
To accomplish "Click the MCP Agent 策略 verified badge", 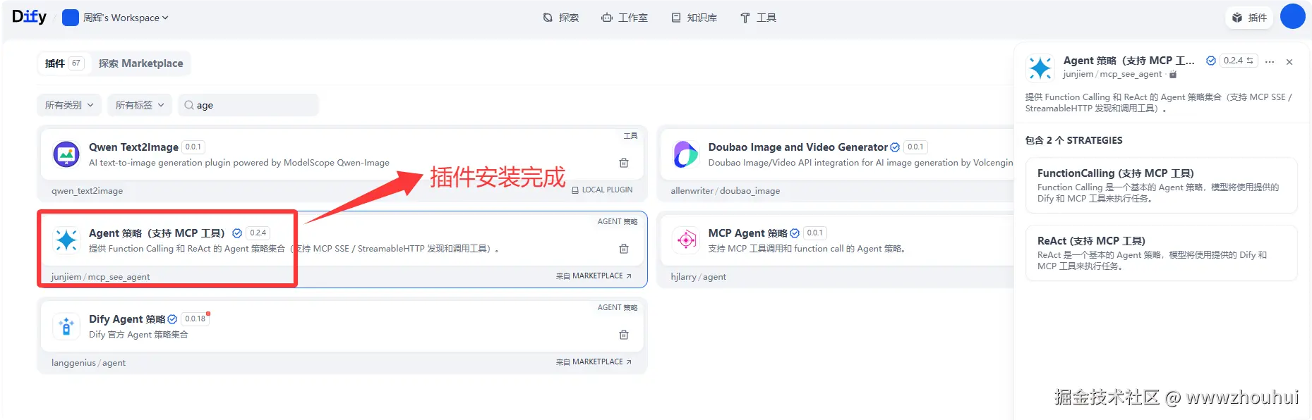I will pyautogui.click(x=795, y=233).
